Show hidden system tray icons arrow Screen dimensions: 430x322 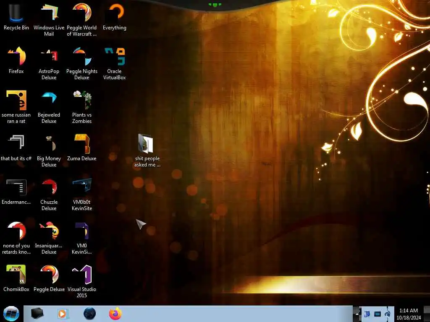pos(357,314)
